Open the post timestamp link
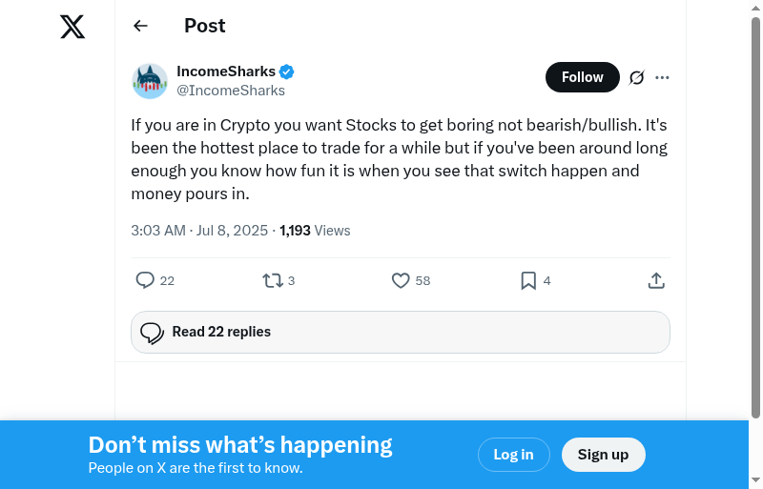 [201, 231]
